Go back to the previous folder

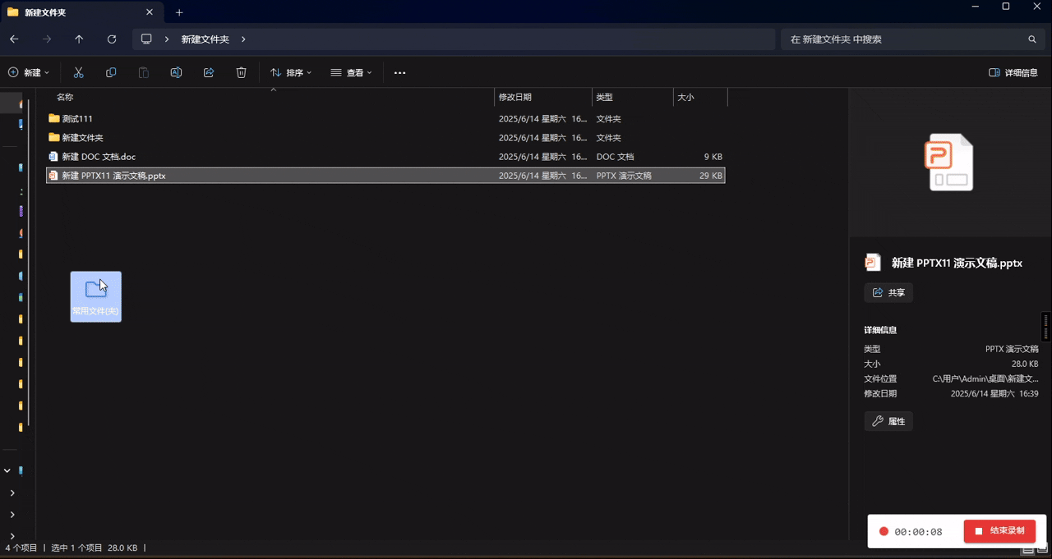click(14, 39)
